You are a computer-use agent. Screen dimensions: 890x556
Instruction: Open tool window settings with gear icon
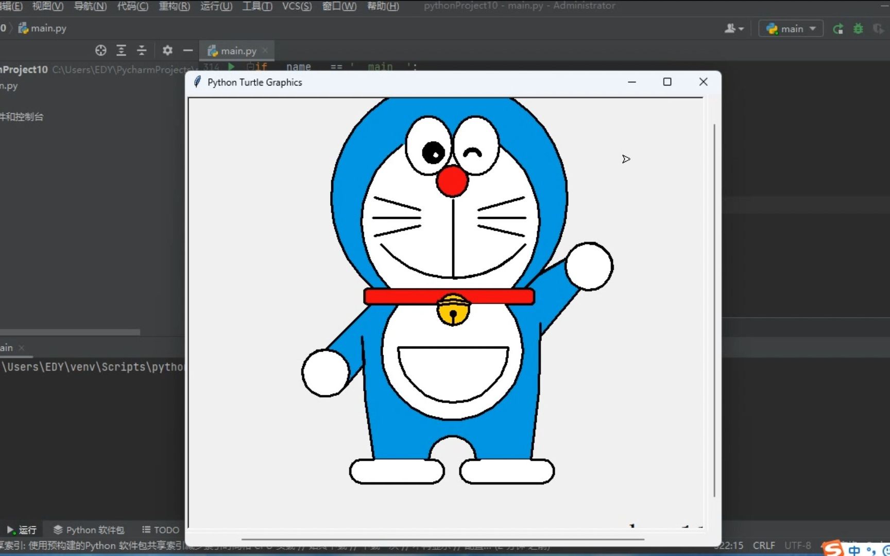tap(167, 50)
